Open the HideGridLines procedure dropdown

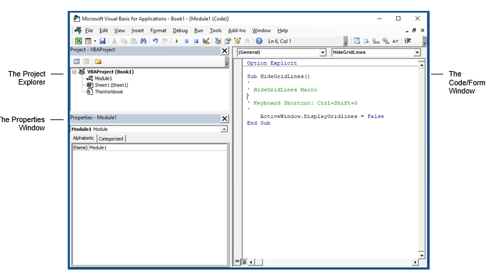pyautogui.click(x=417, y=53)
